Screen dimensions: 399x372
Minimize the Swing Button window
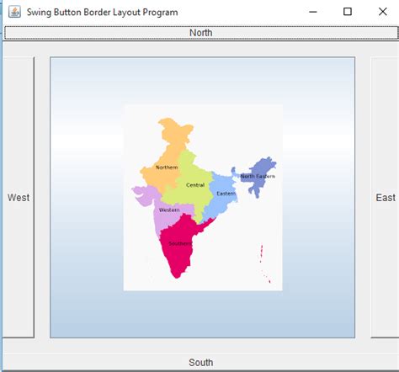(x=313, y=12)
